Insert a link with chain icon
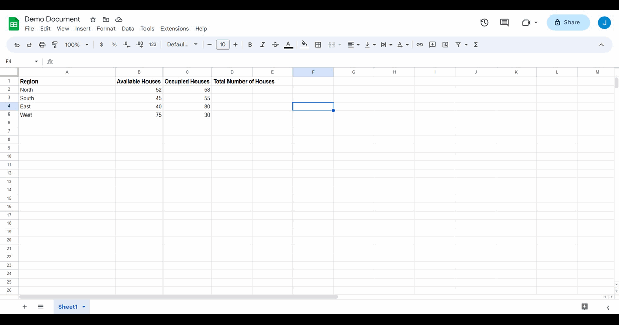The height and width of the screenshot is (325, 619). (x=420, y=45)
